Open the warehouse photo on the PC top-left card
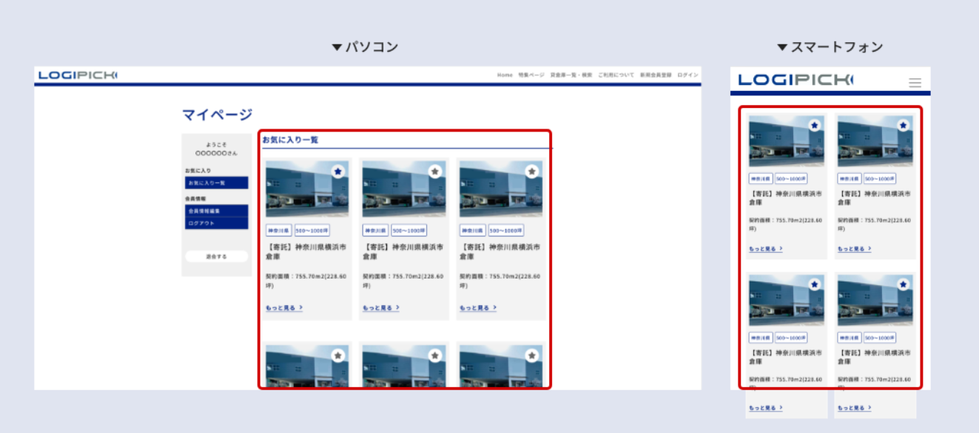 (x=307, y=189)
